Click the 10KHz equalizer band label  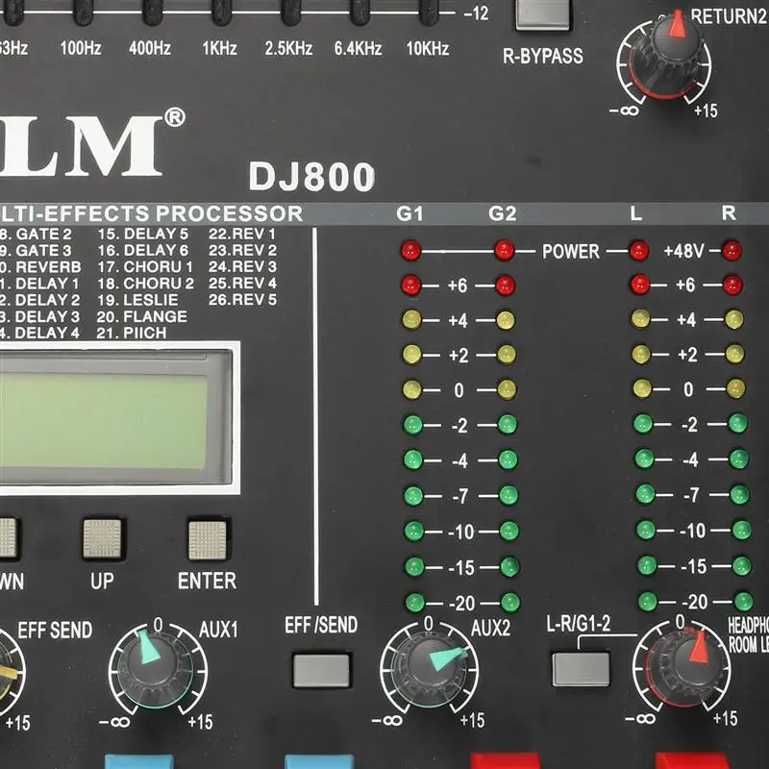tap(427, 49)
